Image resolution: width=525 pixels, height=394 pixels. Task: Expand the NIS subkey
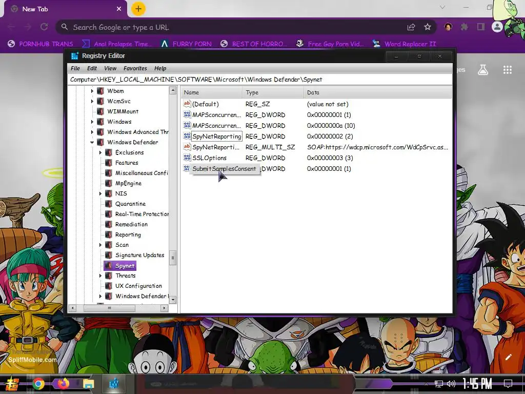[x=100, y=193]
